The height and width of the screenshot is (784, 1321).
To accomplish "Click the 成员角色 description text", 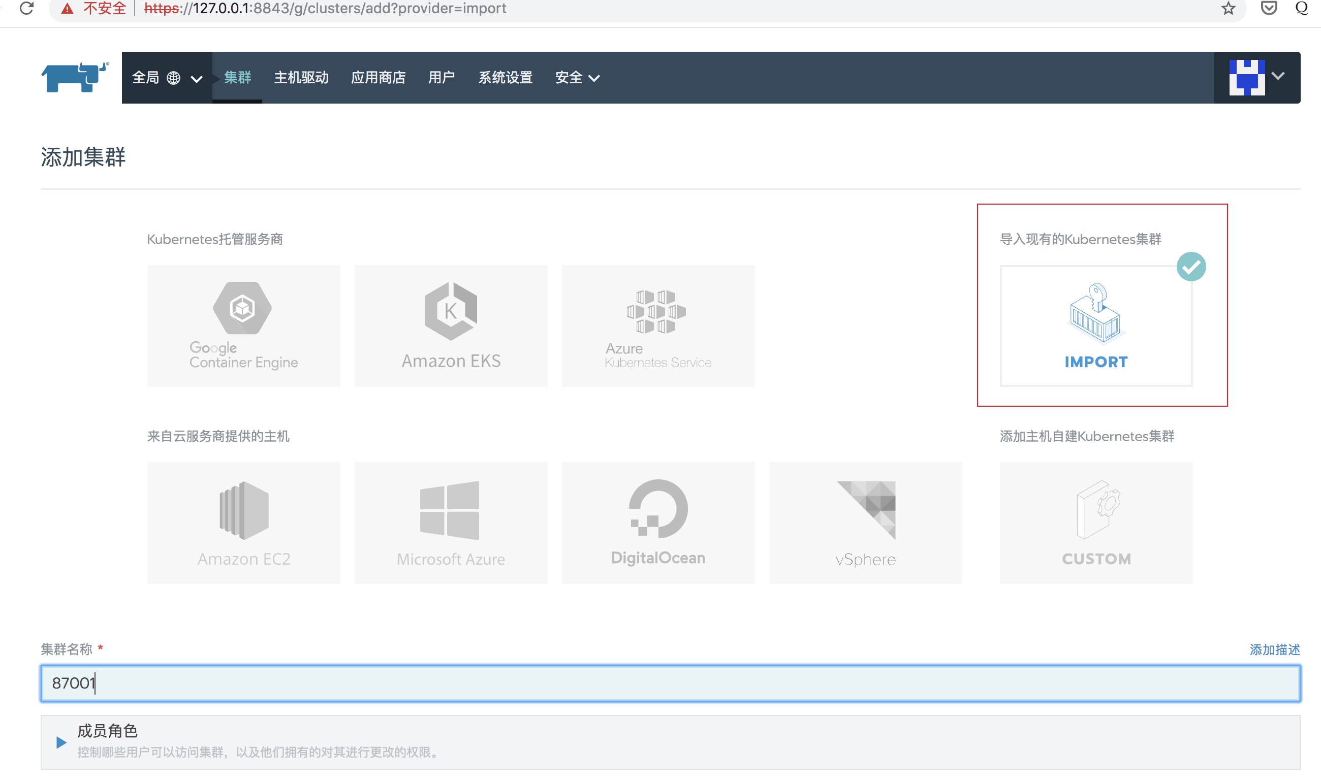I will click(x=259, y=753).
